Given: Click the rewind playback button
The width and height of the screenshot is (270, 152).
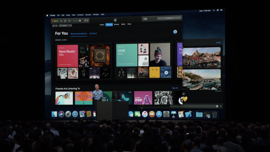Looking at the screenshot, I should point(61,21).
